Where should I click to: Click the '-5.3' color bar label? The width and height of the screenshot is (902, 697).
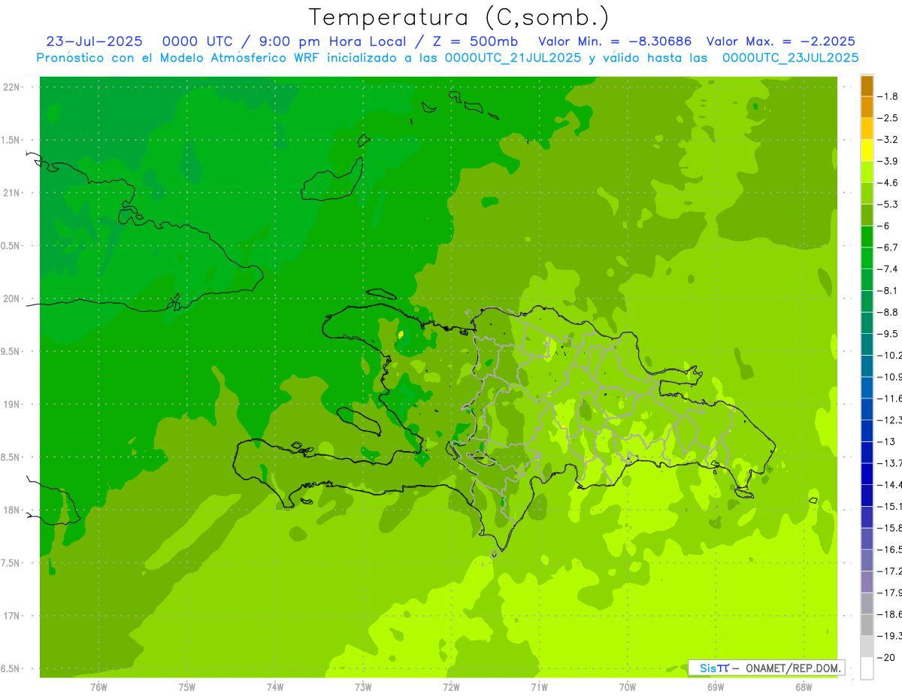click(x=888, y=205)
